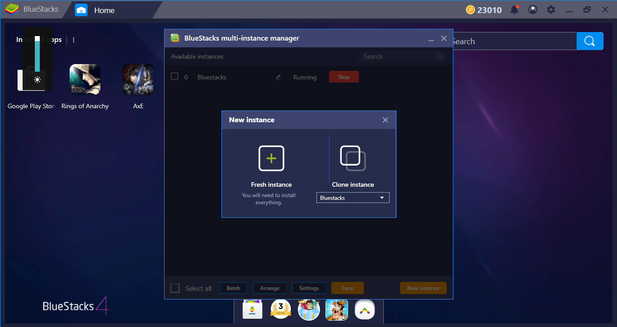Click the BlueStacks logo in title bar
The width and height of the screenshot is (617, 327).
[12, 9]
